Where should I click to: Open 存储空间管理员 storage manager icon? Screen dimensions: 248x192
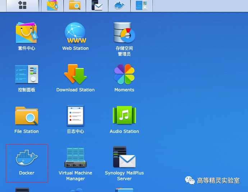pyautogui.click(x=124, y=33)
